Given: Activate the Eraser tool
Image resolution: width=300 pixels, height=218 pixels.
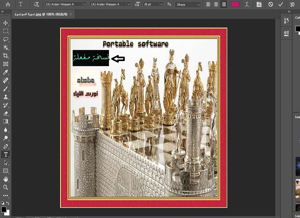Looking at the screenshot, I should [5, 113].
